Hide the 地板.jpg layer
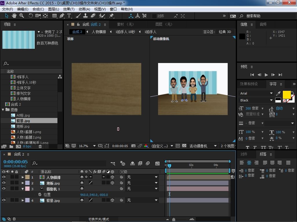This screenshot has width=297, height=222. point(4,183)
